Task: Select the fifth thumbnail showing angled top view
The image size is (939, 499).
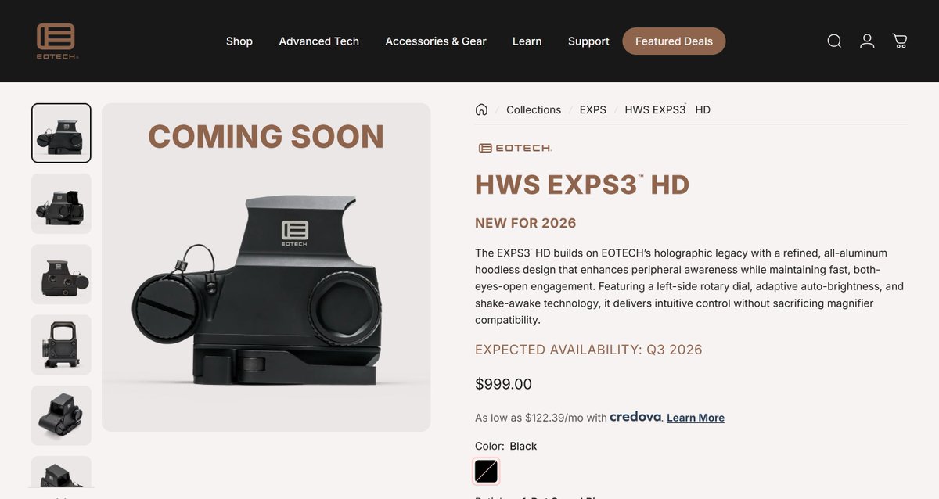Action: (x=61, y=415)
